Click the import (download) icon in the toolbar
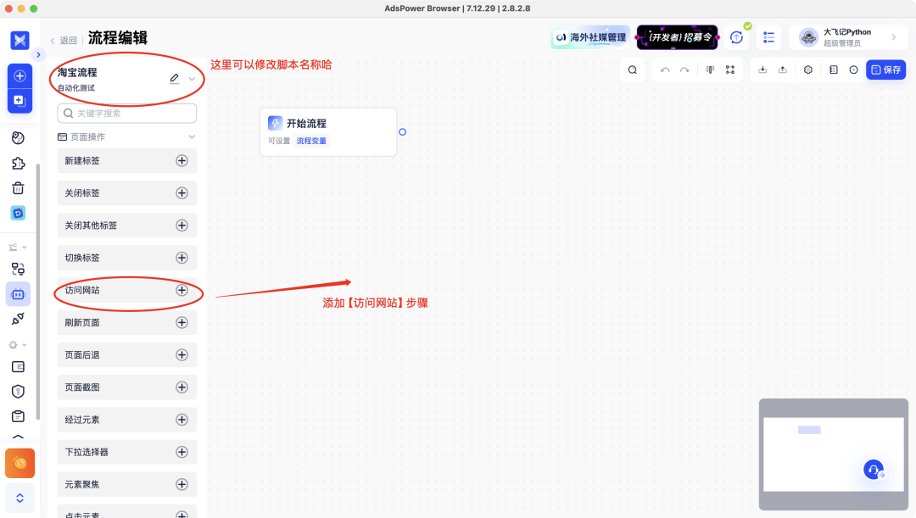Screen dimensions: 916x518 pyautogui.click(x=764, y=69)
